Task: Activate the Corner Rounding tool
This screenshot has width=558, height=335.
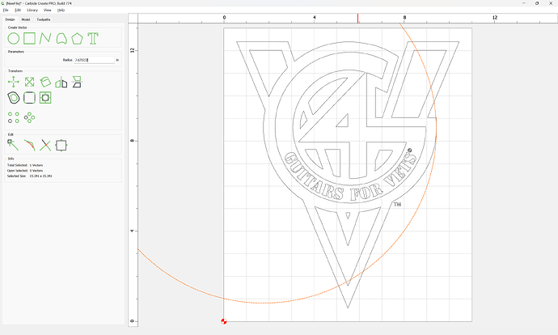Action: coord(30,98)
